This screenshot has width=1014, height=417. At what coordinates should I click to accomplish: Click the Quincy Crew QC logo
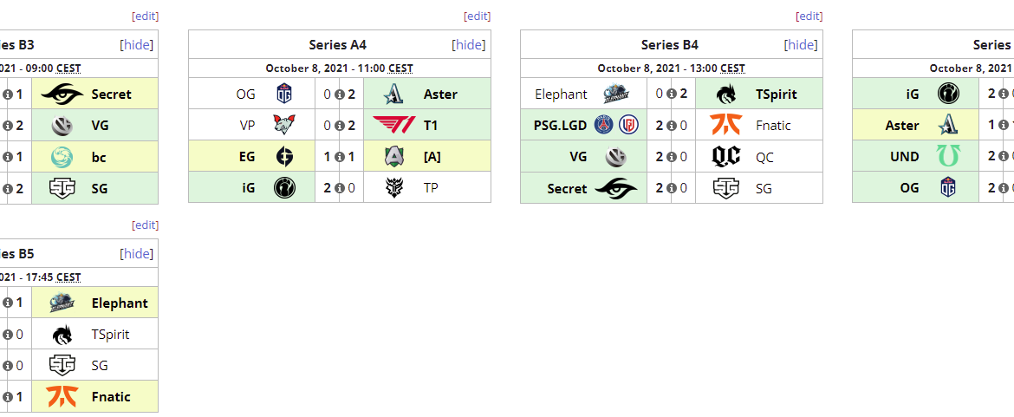tap(726, 156)
